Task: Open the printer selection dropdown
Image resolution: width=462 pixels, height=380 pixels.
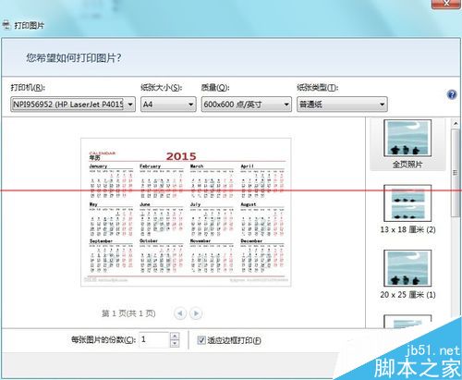Action: (x=73, y=104)
